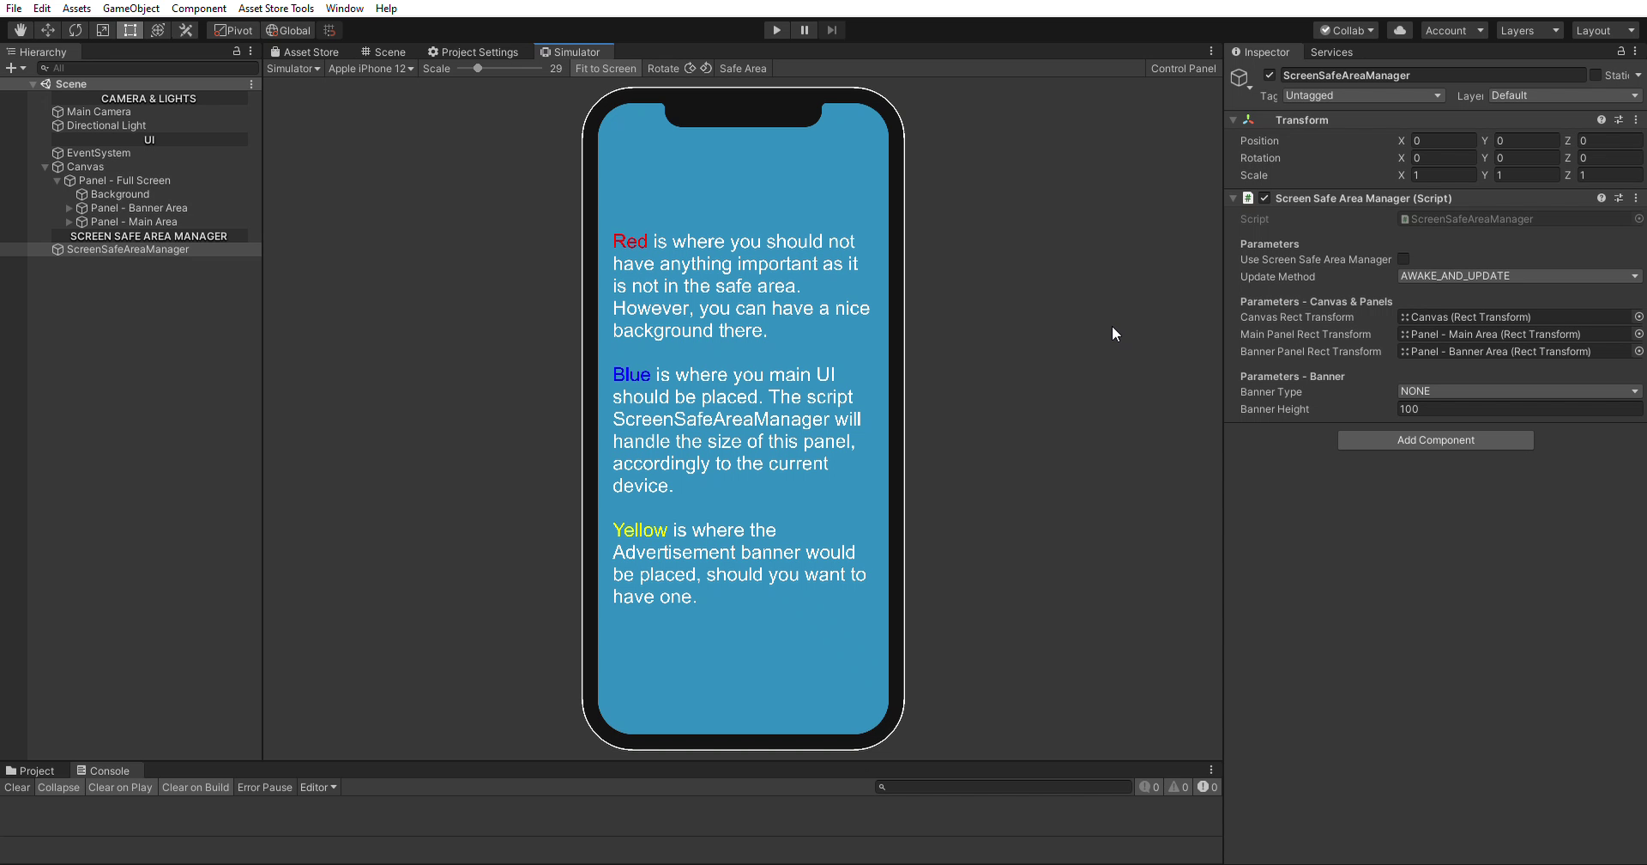Select the Scale tool
The height and width of the screenshot is (865, 1647).
coord(103,30)
